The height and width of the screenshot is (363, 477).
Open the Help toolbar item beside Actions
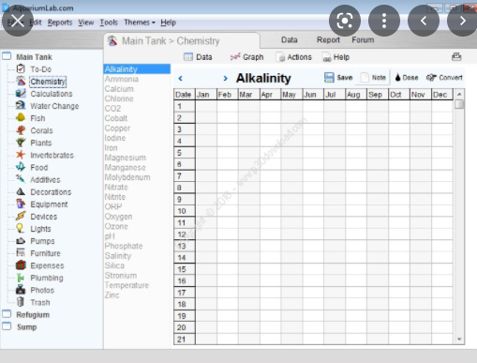(336, 57)
